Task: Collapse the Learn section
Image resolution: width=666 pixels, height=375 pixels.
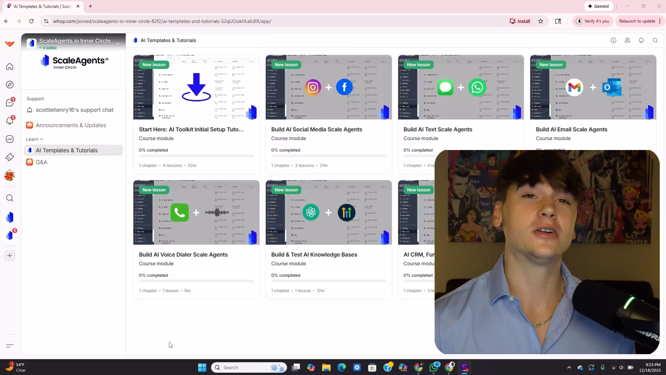Action: click(34, 139)
